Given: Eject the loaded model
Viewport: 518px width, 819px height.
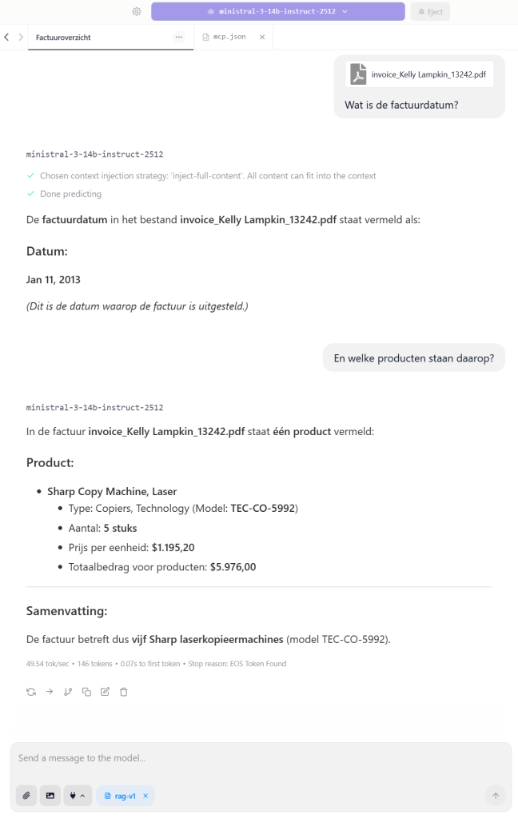Looking at the screenshot, I should tap(430, 12).
